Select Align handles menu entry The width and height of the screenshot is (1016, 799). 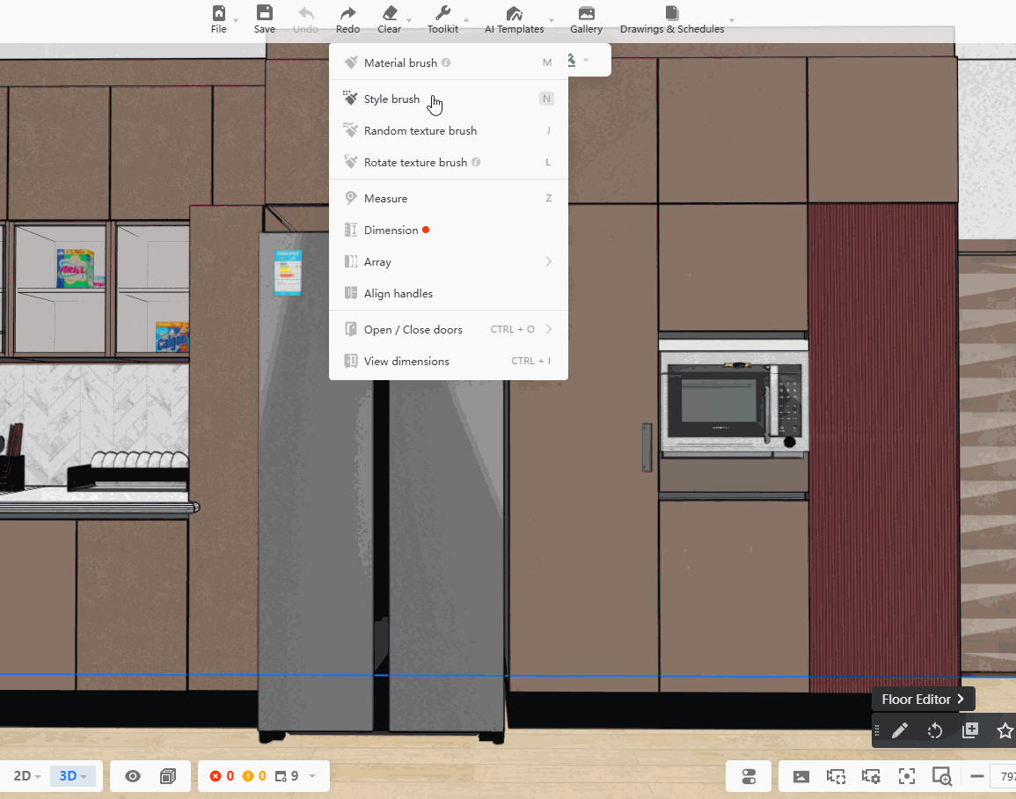click(398, 294)
